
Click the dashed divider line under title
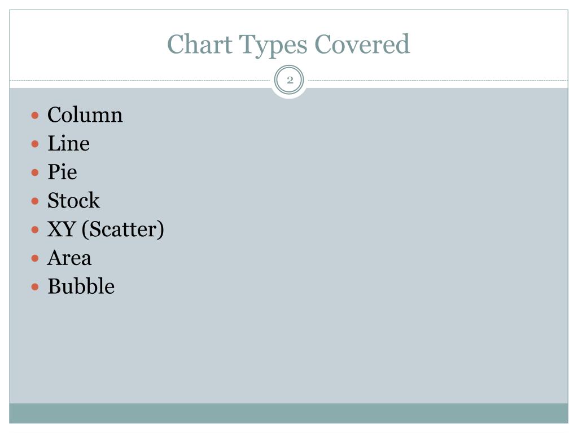(x=140, y=80)
